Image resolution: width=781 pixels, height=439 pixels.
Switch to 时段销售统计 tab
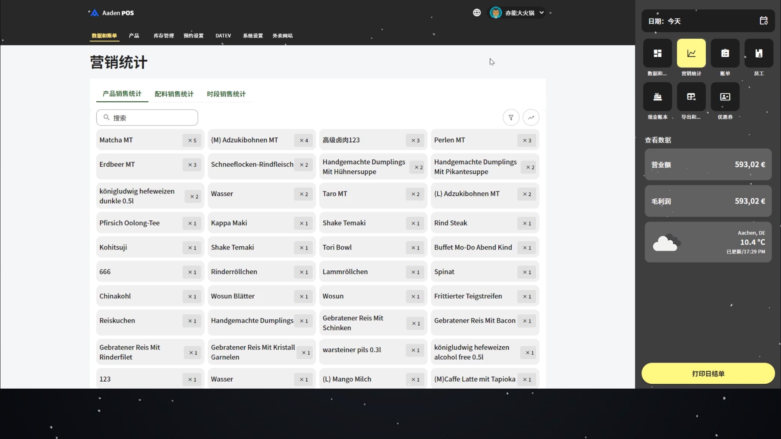coord(226,94)
